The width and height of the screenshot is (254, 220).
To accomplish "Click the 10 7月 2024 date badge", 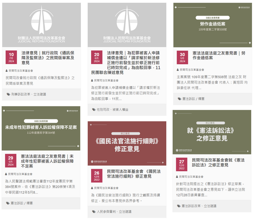I will [x=11, y=57].
